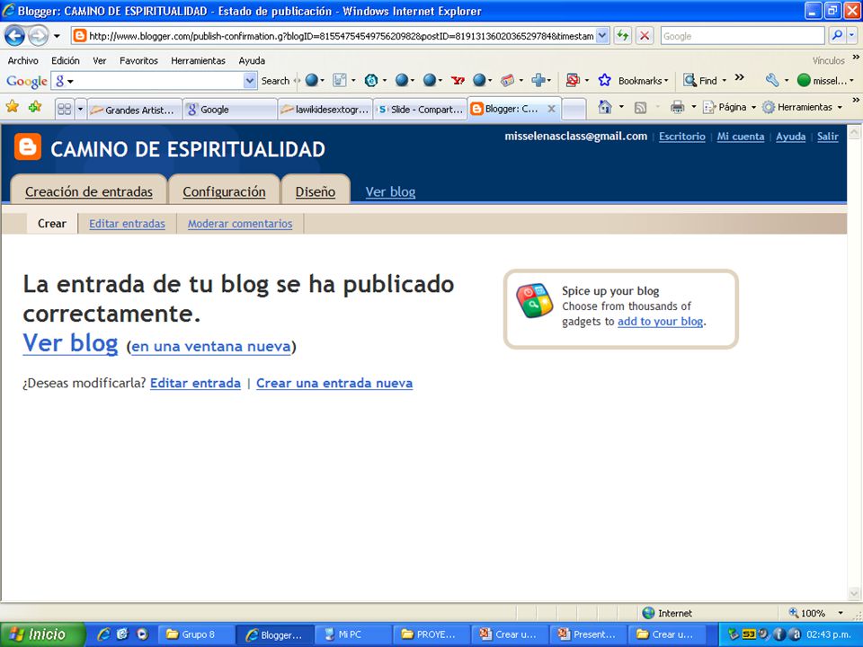The width and height of the screenshot is (863, 647).
Task: Click the Bookmarks star icon
Action: (x=604, y=80)
